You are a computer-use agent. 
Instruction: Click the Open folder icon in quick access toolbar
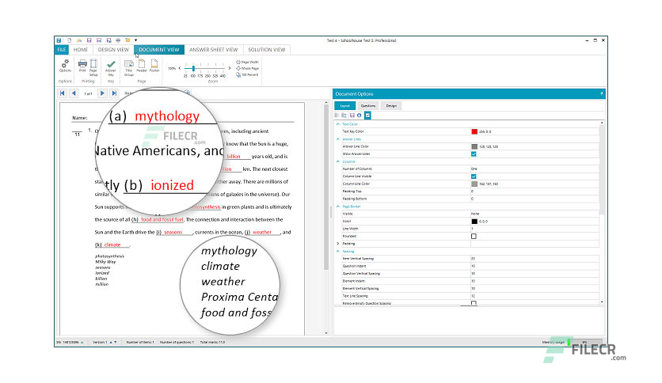pos(79,40)
